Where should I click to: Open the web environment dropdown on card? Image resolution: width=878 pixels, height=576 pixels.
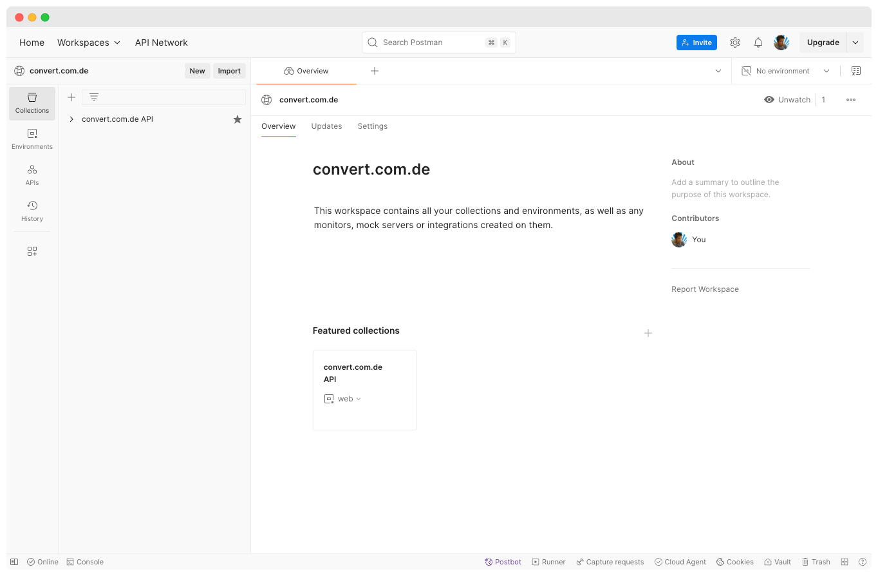(343, 399)
